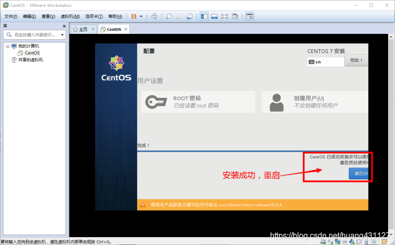
Task: Close the 主页 tab
Action: pos(93,29)
